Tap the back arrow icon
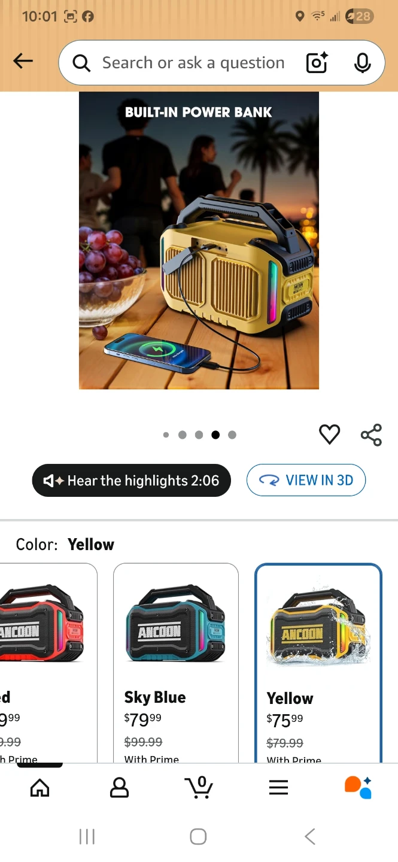 click(x=23, y=61)
